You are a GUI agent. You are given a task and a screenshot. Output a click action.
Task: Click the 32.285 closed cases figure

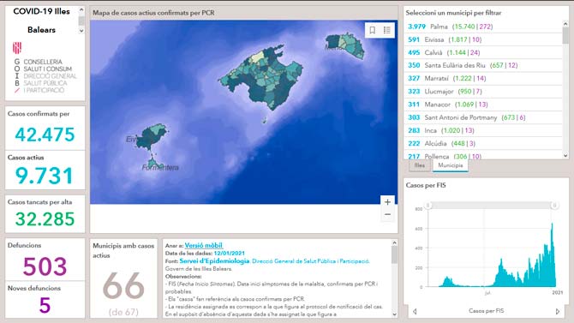coord(45,219)
